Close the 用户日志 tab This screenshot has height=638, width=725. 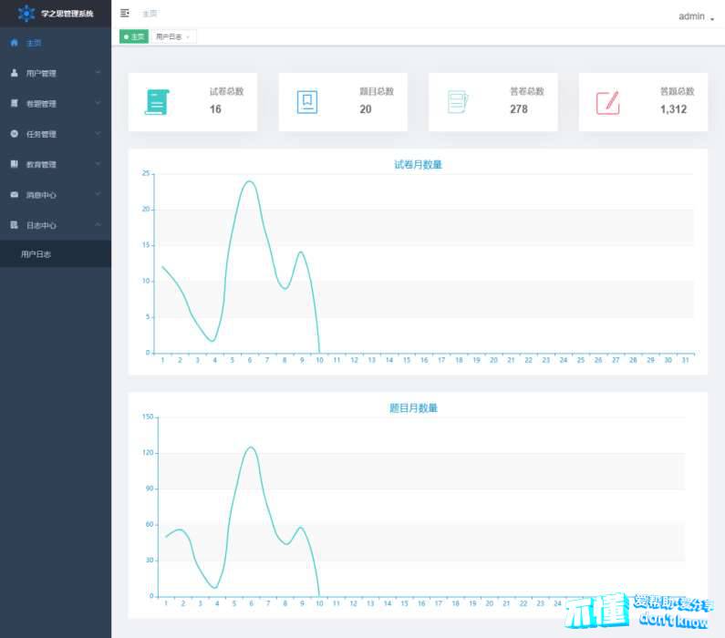pyautogui.click(x=189, y=37)
